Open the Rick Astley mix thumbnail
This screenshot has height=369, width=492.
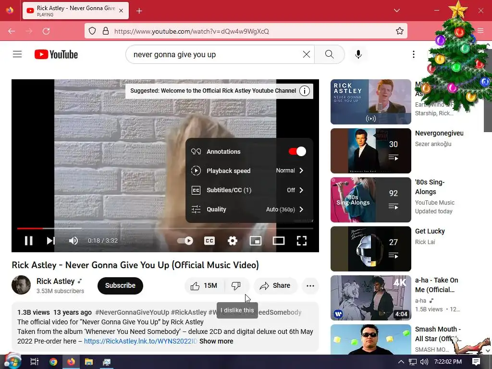pos(370,102)
